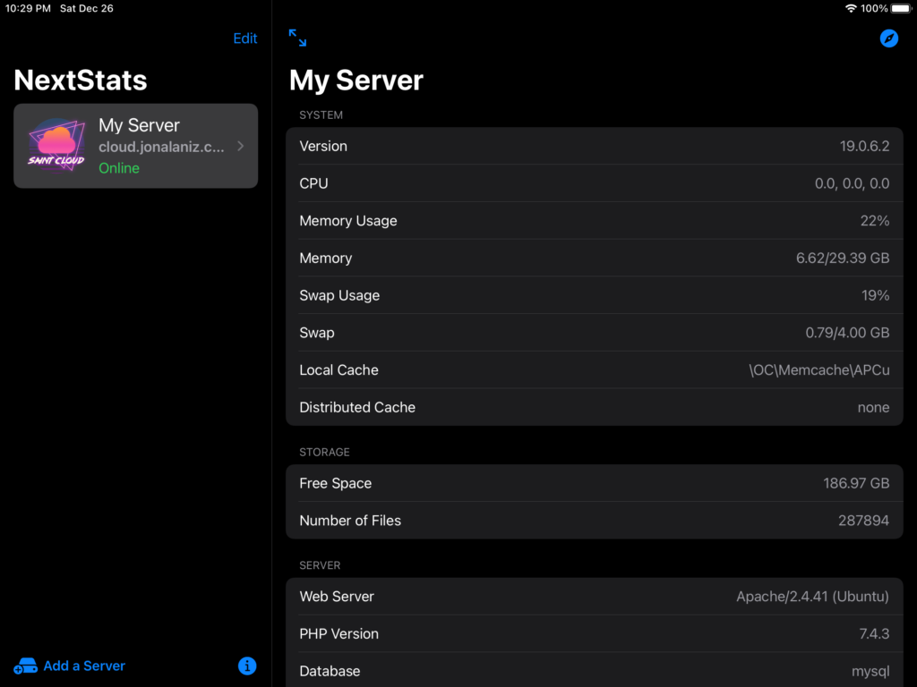Tap the status bar time 10:29 PM
The image size is (917, 687).
28,8
